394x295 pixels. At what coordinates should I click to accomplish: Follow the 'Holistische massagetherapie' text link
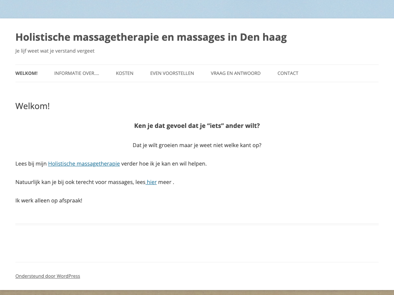pos(84,164)
